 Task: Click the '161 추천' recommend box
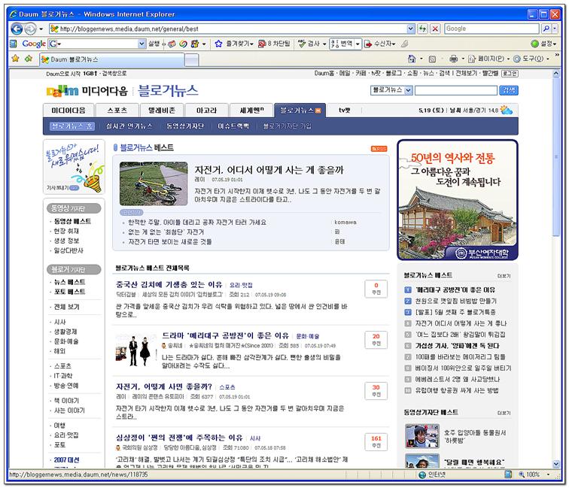(376, 442)
